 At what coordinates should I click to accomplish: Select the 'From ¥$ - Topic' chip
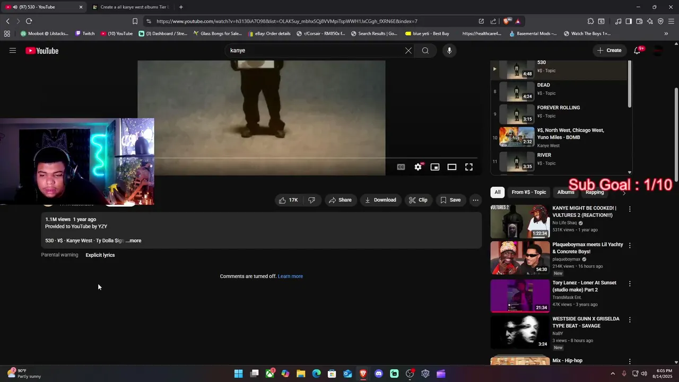coord(529,192)
